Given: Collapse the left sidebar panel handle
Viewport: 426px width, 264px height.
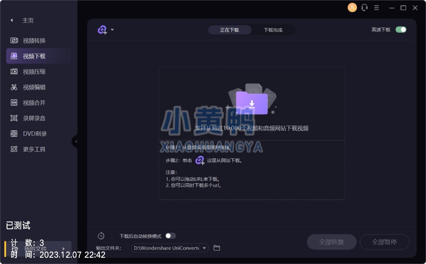Looking at the screenshot, I should [x=75, y=141].
